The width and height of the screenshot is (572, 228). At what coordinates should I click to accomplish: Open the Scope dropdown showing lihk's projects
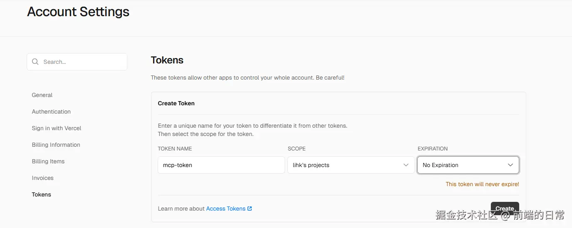point(345,165)
